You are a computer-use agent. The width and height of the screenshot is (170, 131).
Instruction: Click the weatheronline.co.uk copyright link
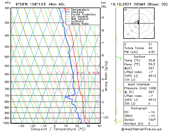[142, 129]
